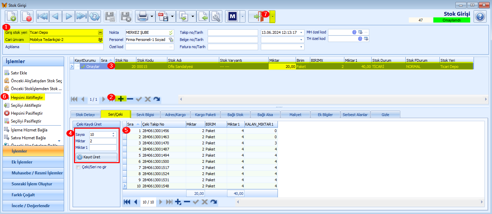Screen dimensions: 492x214
Task: Click the @ icon in TH özel kod field
Action: [x=360, y=39]
